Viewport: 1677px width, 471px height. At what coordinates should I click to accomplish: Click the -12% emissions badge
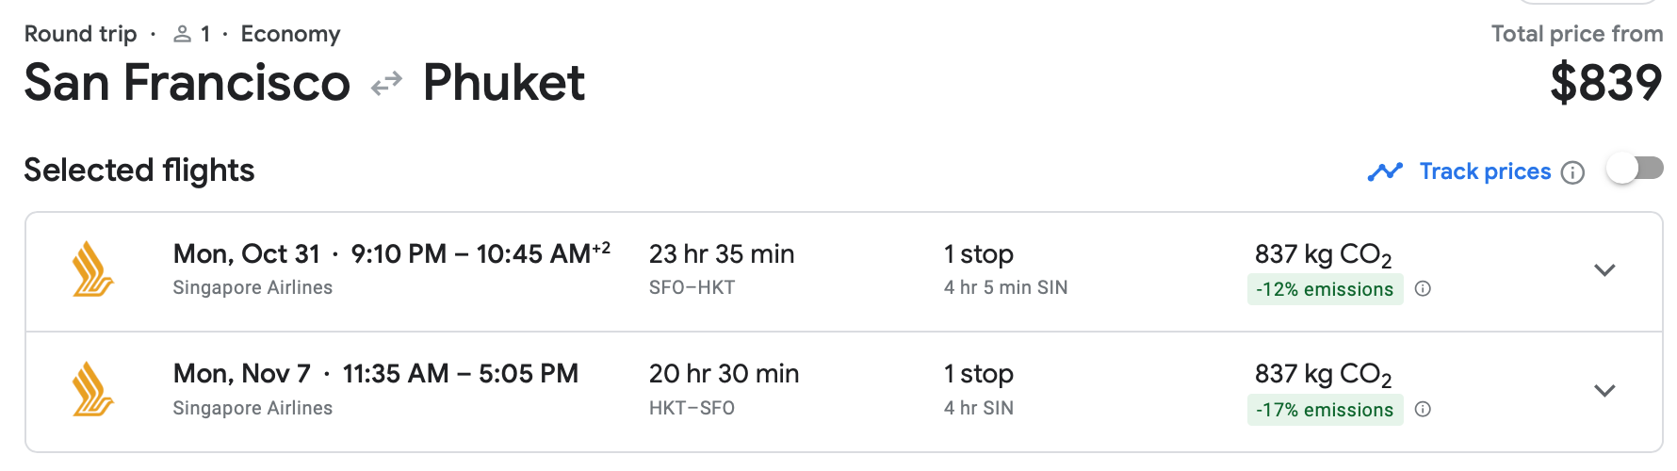pyautogui.click(x=1324, y=289)
